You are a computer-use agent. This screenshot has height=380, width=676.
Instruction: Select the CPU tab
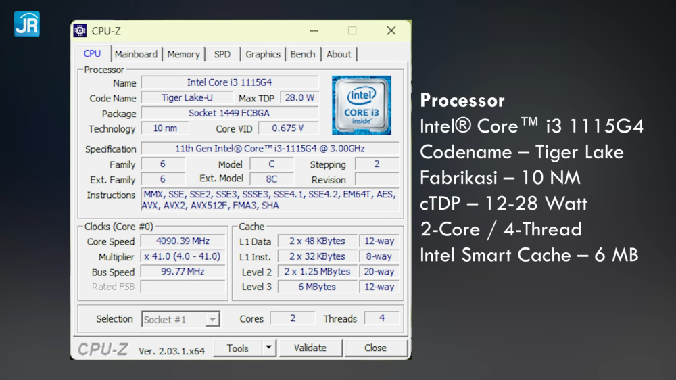(x=93, y=53)
